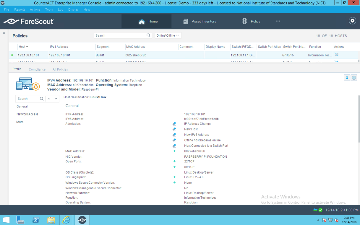The width and height of the screenshot is (360, 225).
Task: Open the Reports menu
Action: pyautogui.click(x=20, y=9)
